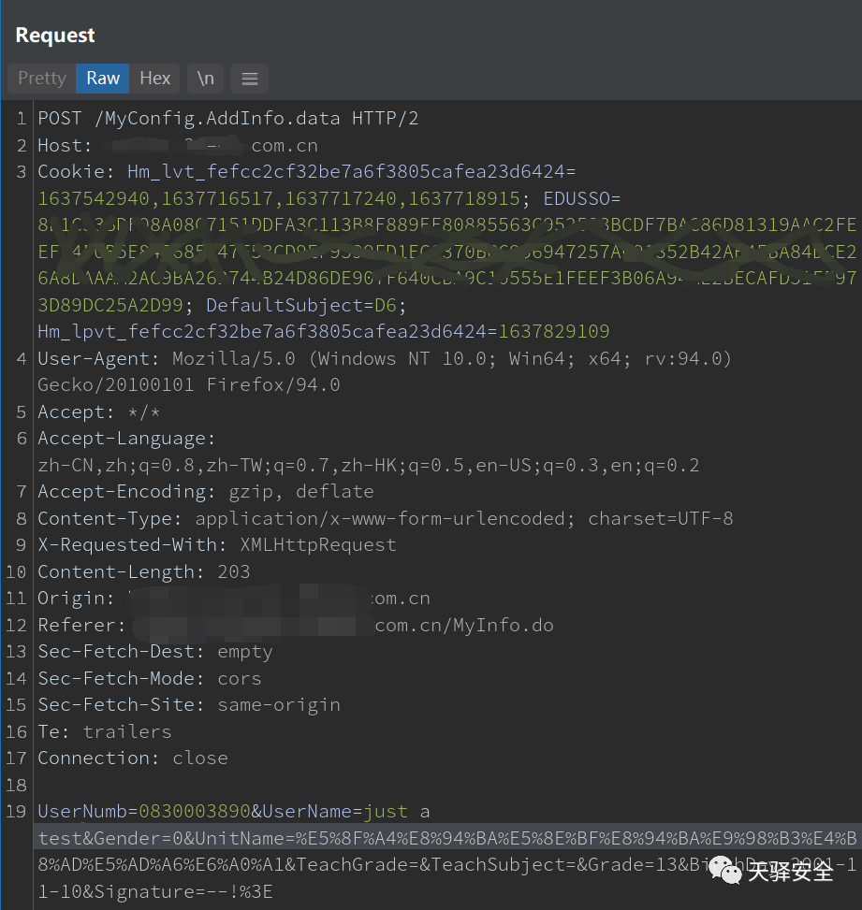Click the Referer header with MyInfo.do

click(x=295, y=626)
